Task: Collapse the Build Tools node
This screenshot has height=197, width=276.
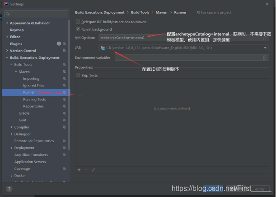Action: tap(11, 65)
